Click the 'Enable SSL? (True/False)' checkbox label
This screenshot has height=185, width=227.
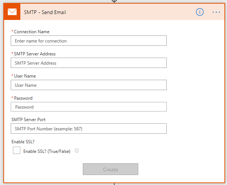[47, 151]
